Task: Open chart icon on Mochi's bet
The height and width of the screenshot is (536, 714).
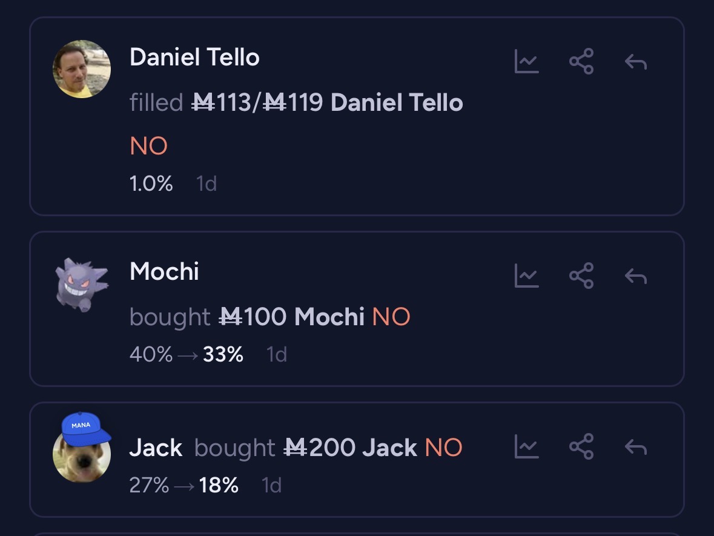Action: (x=526, y=276)
